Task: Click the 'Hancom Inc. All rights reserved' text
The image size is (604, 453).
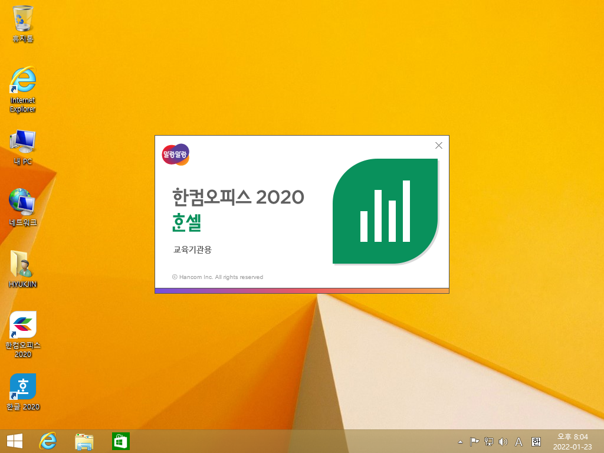Action: [x=221, y=277]
